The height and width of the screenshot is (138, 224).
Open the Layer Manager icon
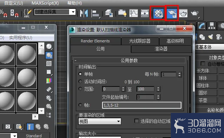(x=109, y=13)
